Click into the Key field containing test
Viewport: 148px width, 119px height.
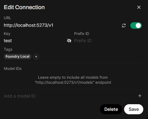point(35,41)
